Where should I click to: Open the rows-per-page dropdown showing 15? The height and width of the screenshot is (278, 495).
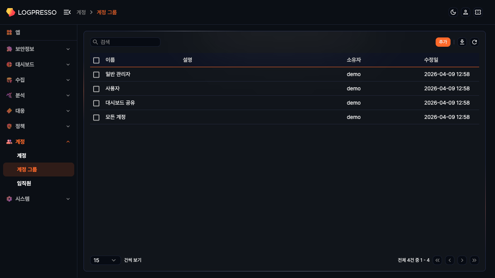[x=105, y=260]
